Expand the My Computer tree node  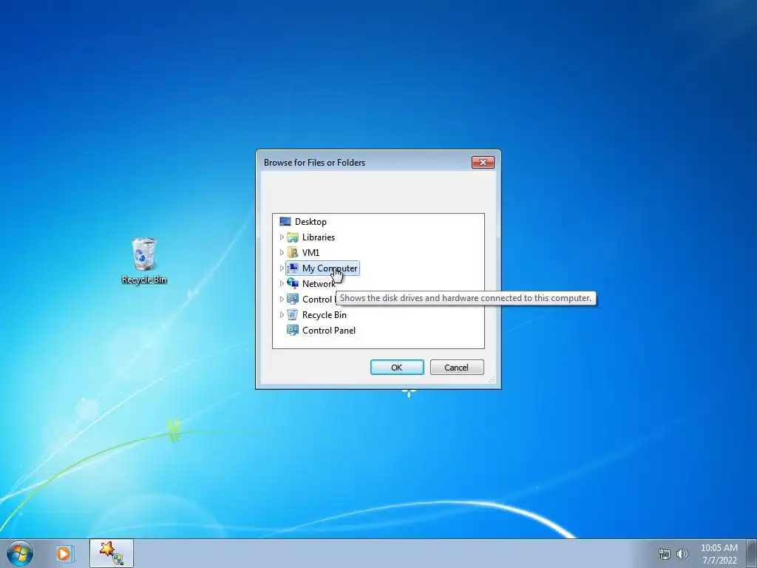[282, 268]
